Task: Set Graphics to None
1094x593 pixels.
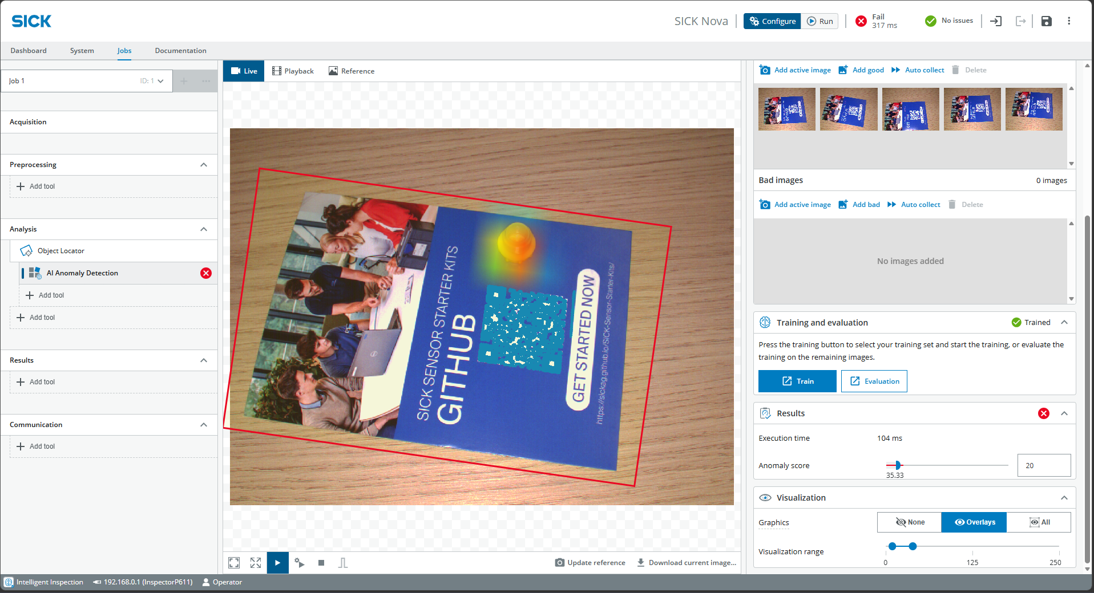Action: click(910, 522)
